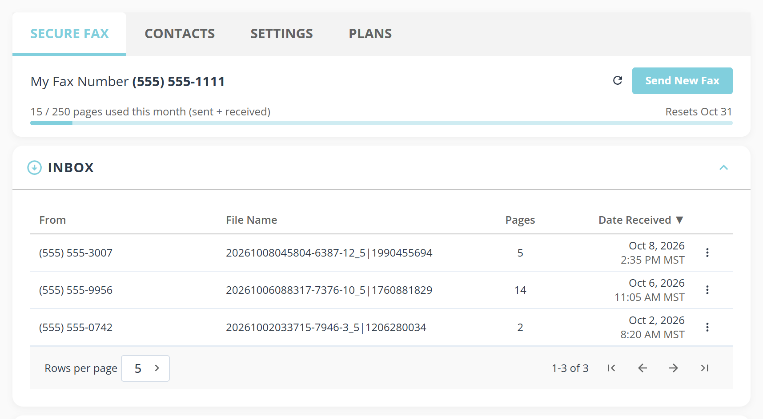
Task: Click the Oct 2, 2026 received date
Action: click(x=657, y=320)
